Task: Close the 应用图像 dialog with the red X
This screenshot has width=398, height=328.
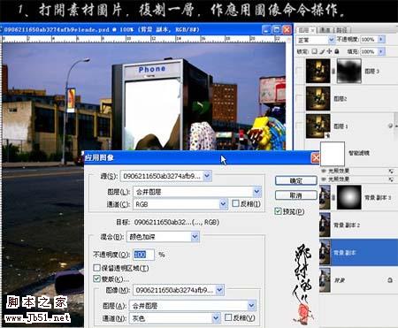Action: [316, 158]
